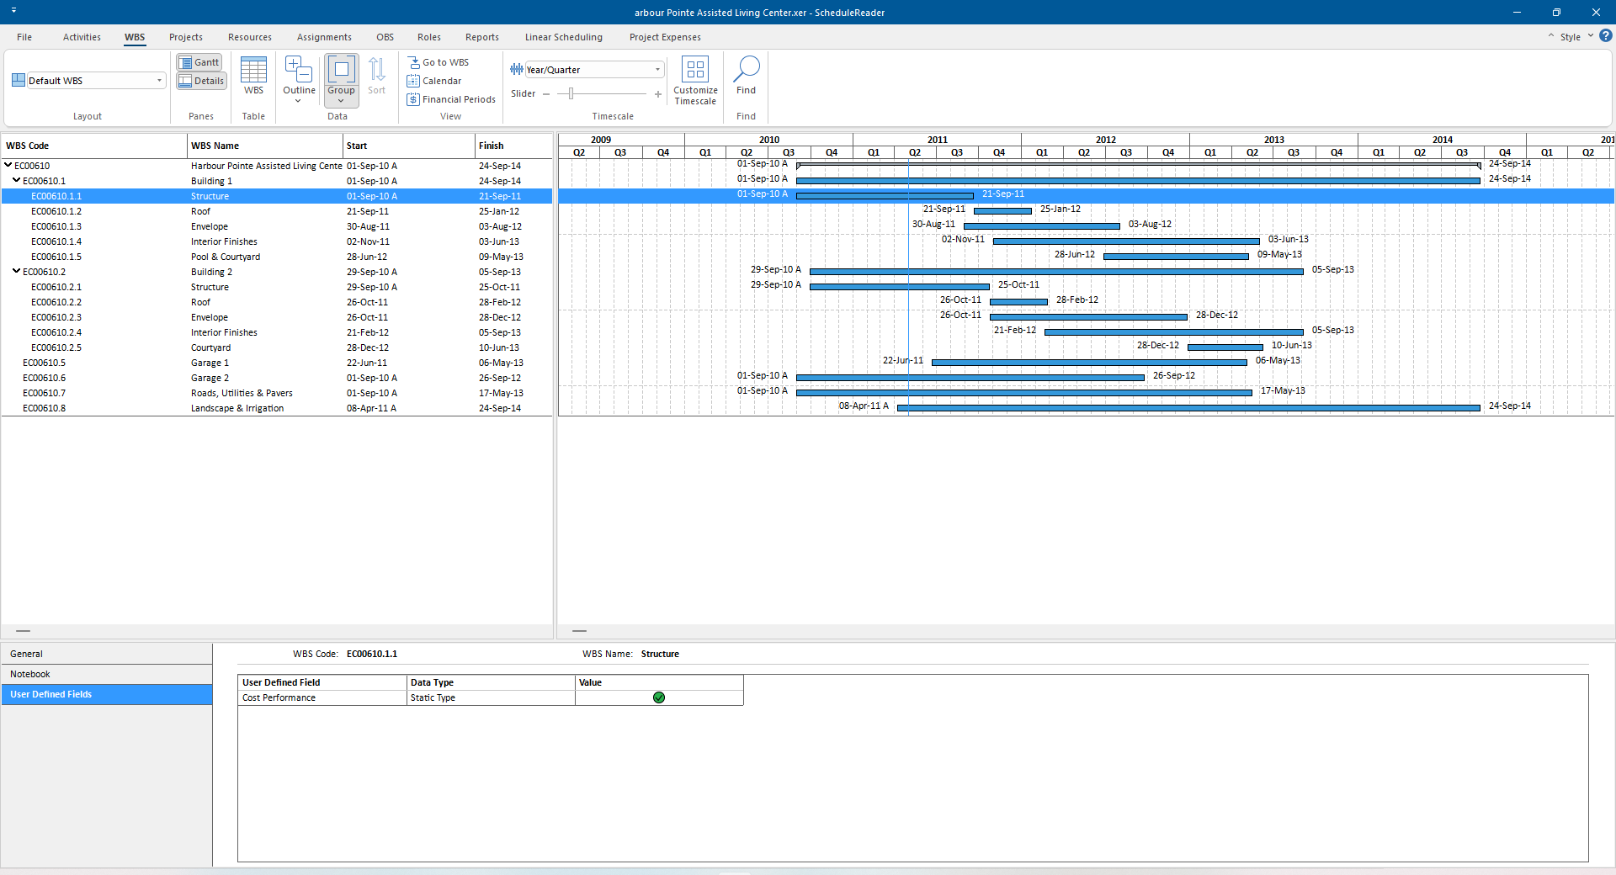Click Go to WBS

tap(439, 62)
